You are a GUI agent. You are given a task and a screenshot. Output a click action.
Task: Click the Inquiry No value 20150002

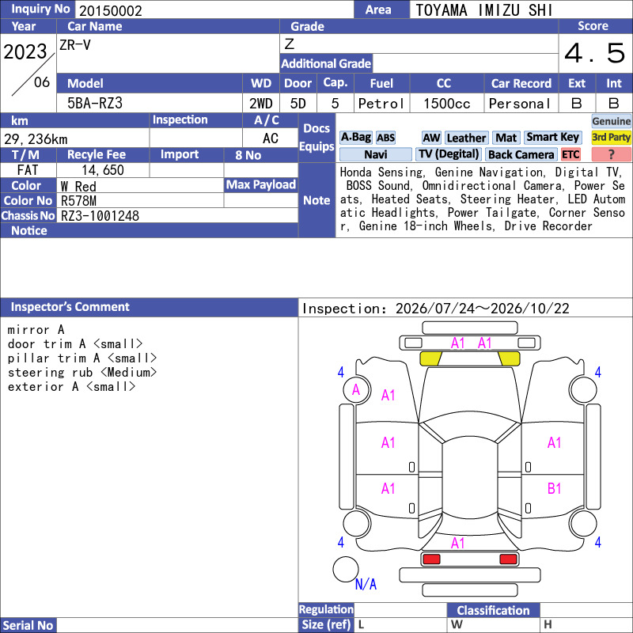click(111, 10)
